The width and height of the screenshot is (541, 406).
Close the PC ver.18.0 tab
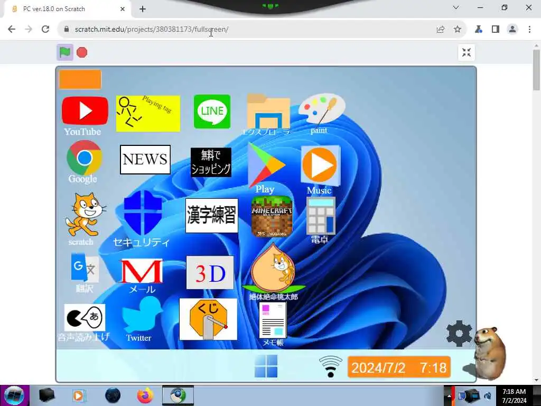123,9
